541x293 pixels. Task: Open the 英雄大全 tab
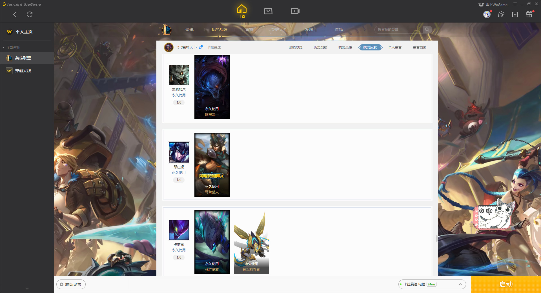tap(279, 30)
